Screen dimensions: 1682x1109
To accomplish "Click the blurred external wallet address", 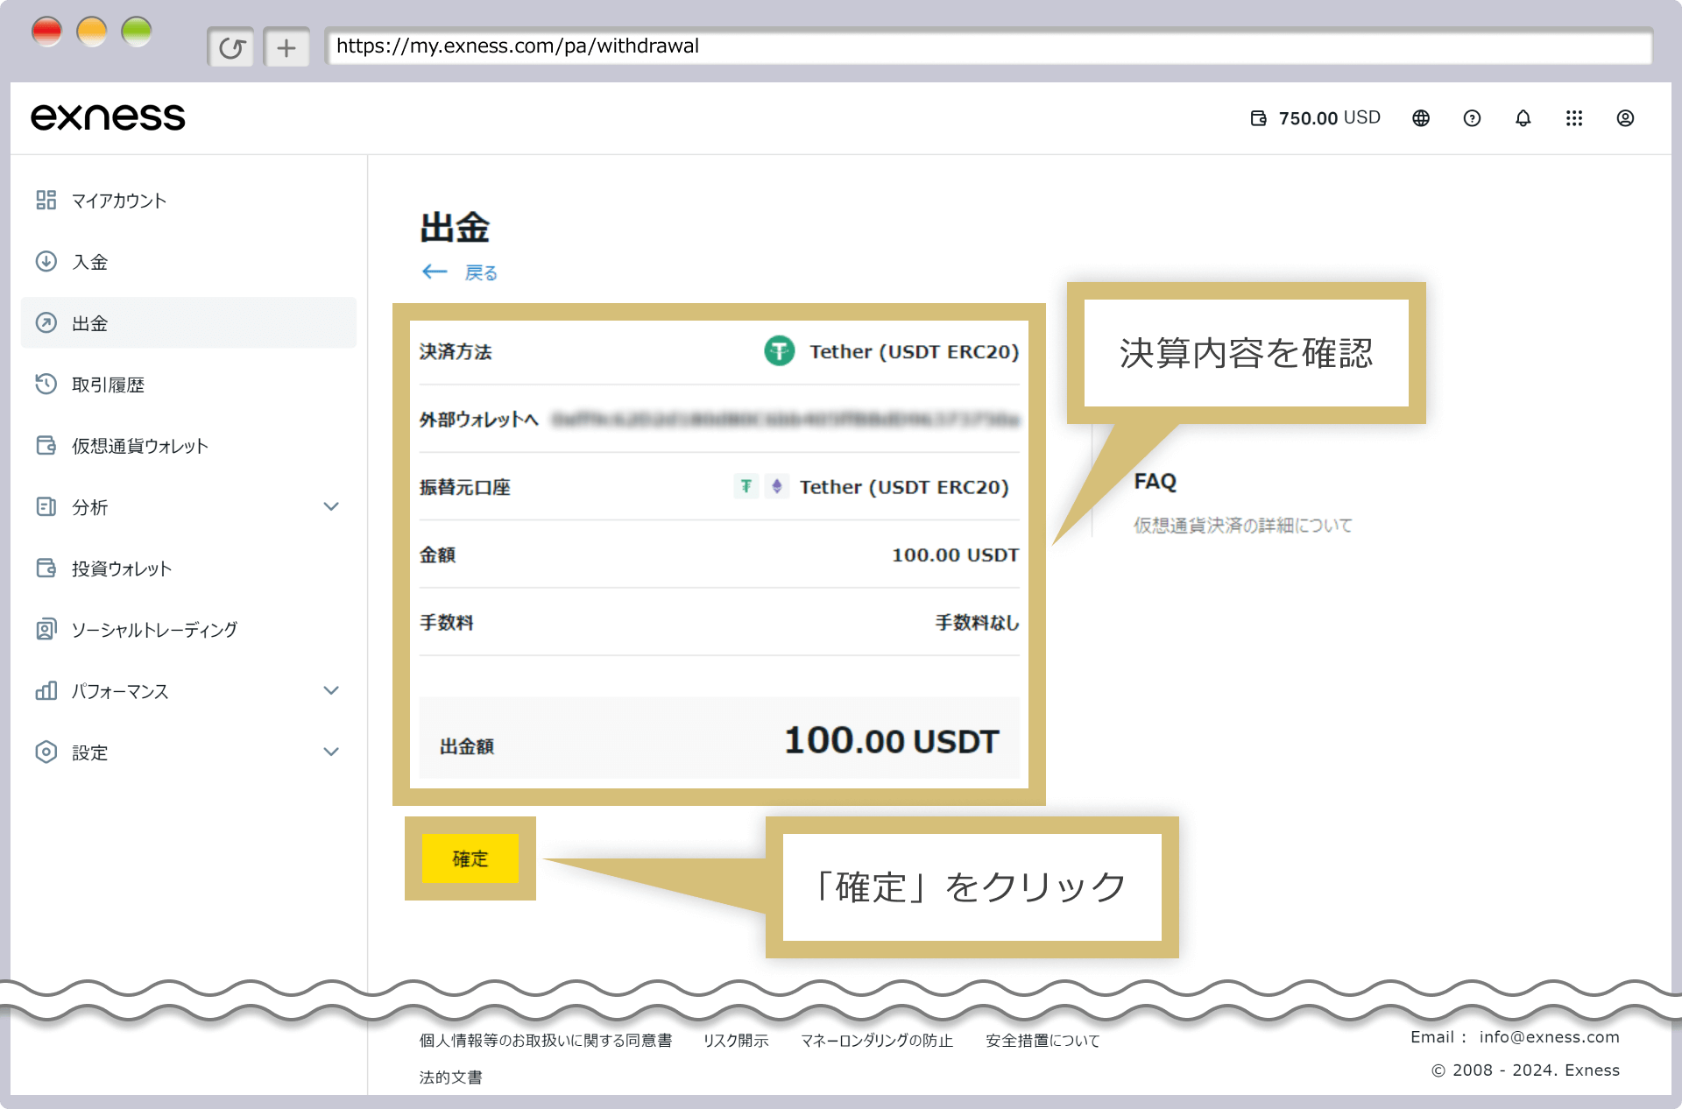I will coord(786,420).
